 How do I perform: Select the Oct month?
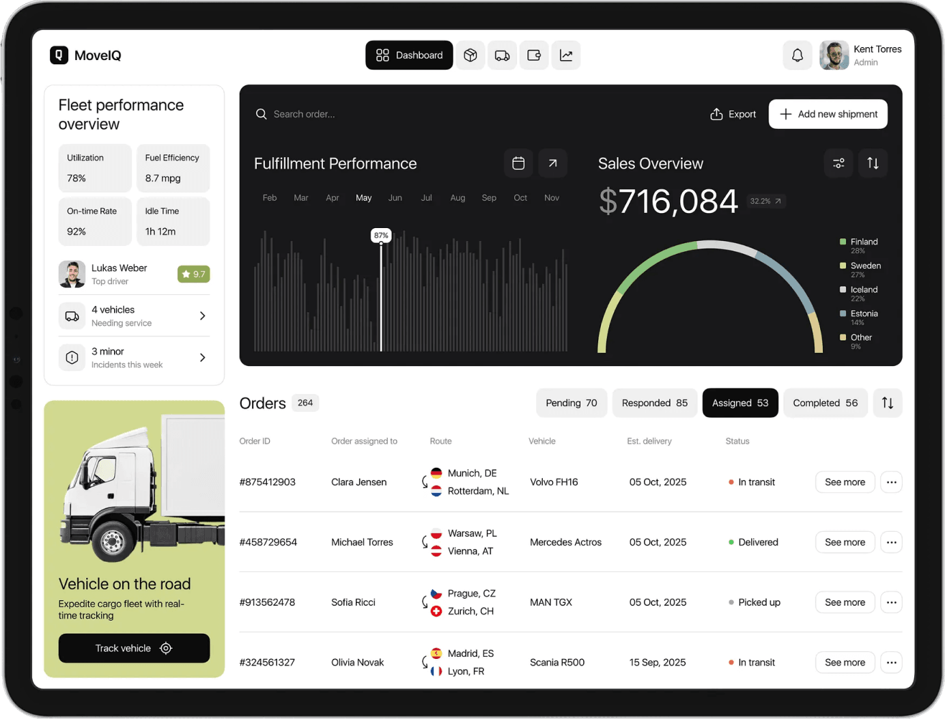pos(520,198)
